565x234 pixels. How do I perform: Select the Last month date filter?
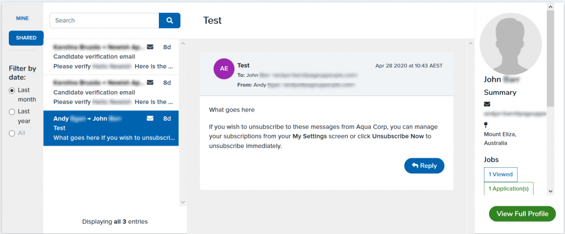click(x=12, y=90)
